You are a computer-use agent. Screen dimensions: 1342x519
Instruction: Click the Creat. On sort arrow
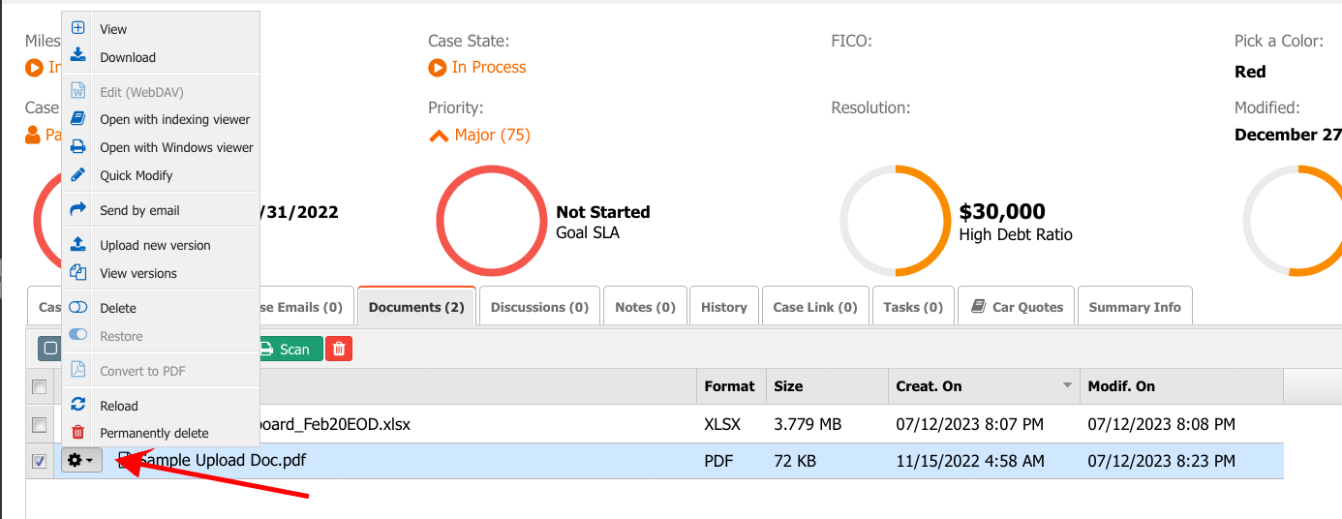[x=1067, y=386]
